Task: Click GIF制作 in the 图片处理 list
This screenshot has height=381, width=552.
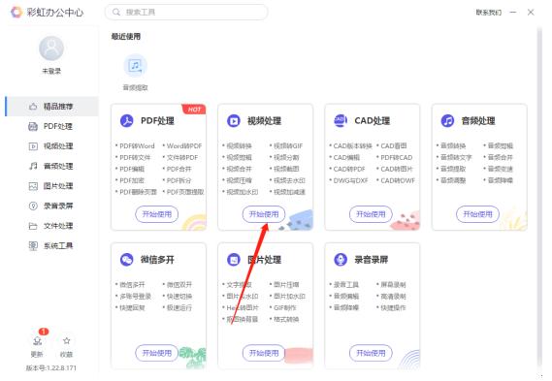Action: click(285, 308)
